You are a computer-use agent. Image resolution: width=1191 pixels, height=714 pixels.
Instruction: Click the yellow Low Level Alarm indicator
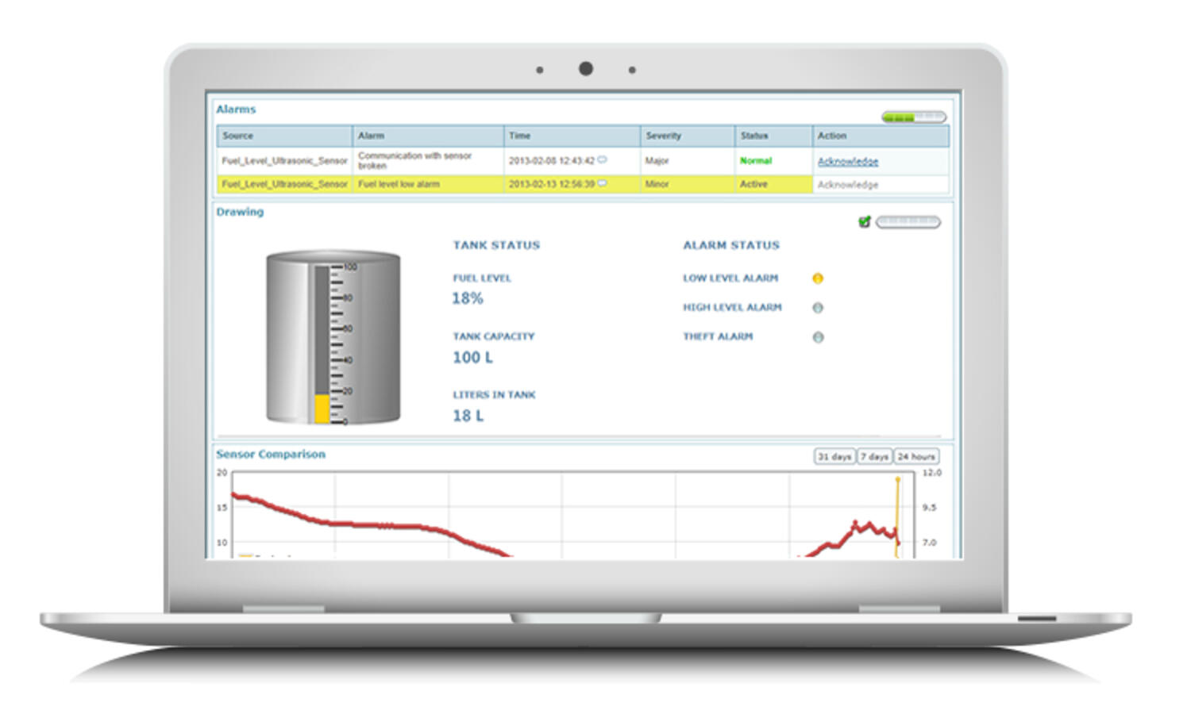point(819,278)
